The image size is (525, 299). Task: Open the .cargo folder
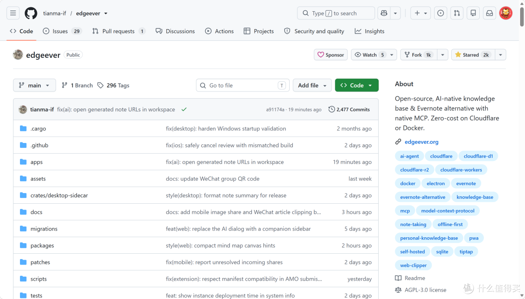pyautogui.click(x=38, y=128)
